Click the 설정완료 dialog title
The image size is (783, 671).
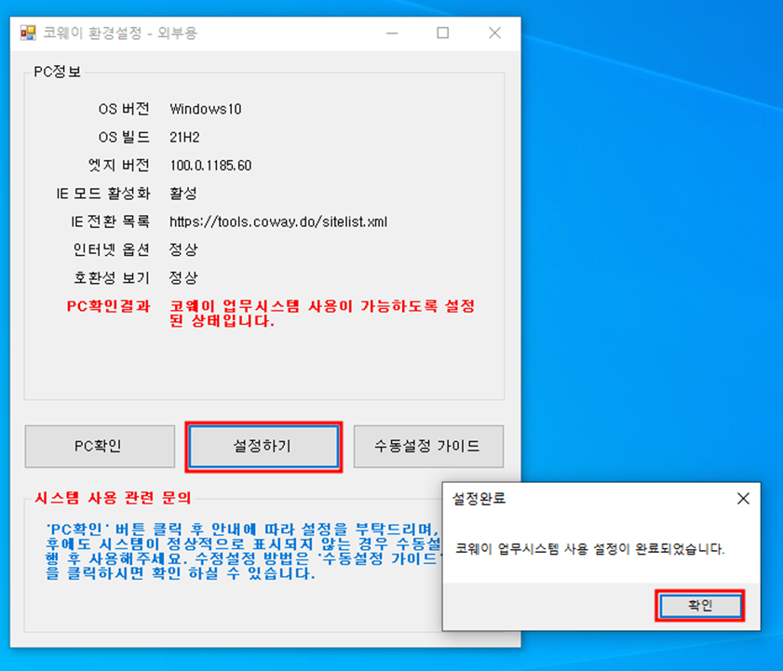click(x=479, y=498)
